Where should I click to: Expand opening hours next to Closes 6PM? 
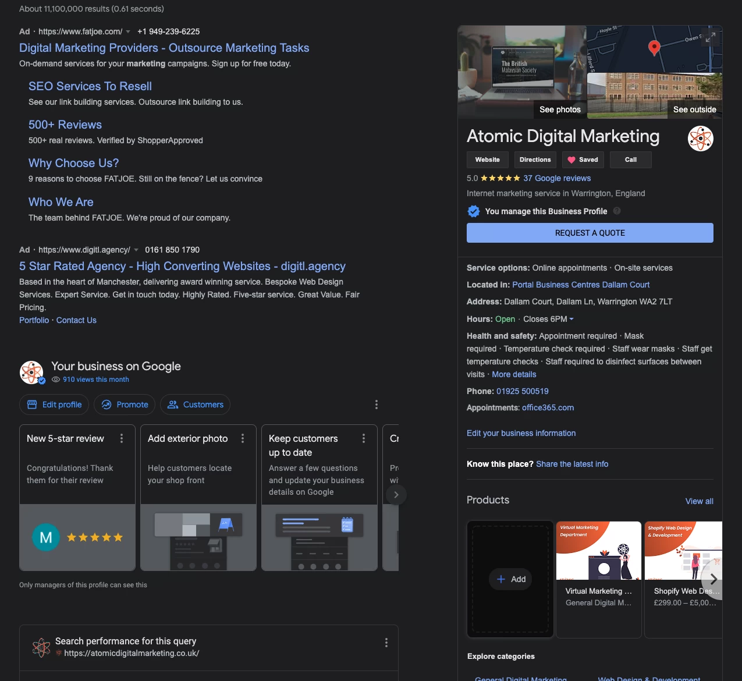(x=571, y=319)
